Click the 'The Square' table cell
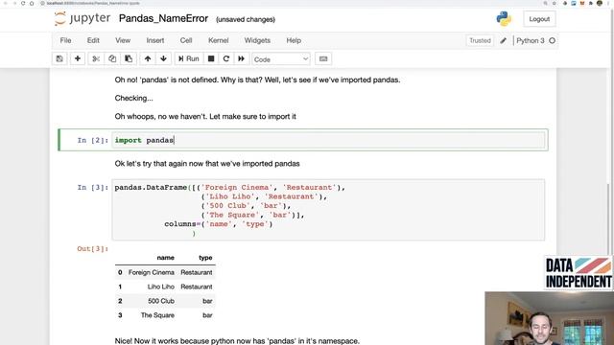Screen dimensions: 614x345 pos(157,315)
